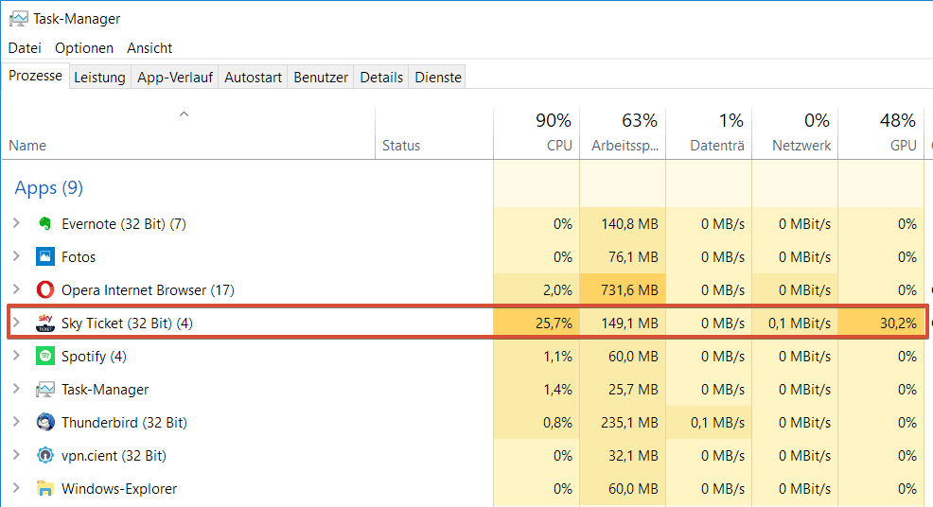The width and height of the screenshot is (933, 507).
Task: Expand the Thunderbird process group
Action: pyautogui.click(x=17, y=422)
